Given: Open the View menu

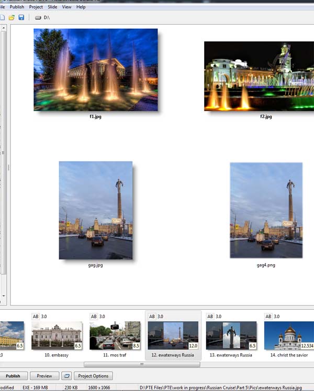Looking at the screenshot, I should pos(66,7).
